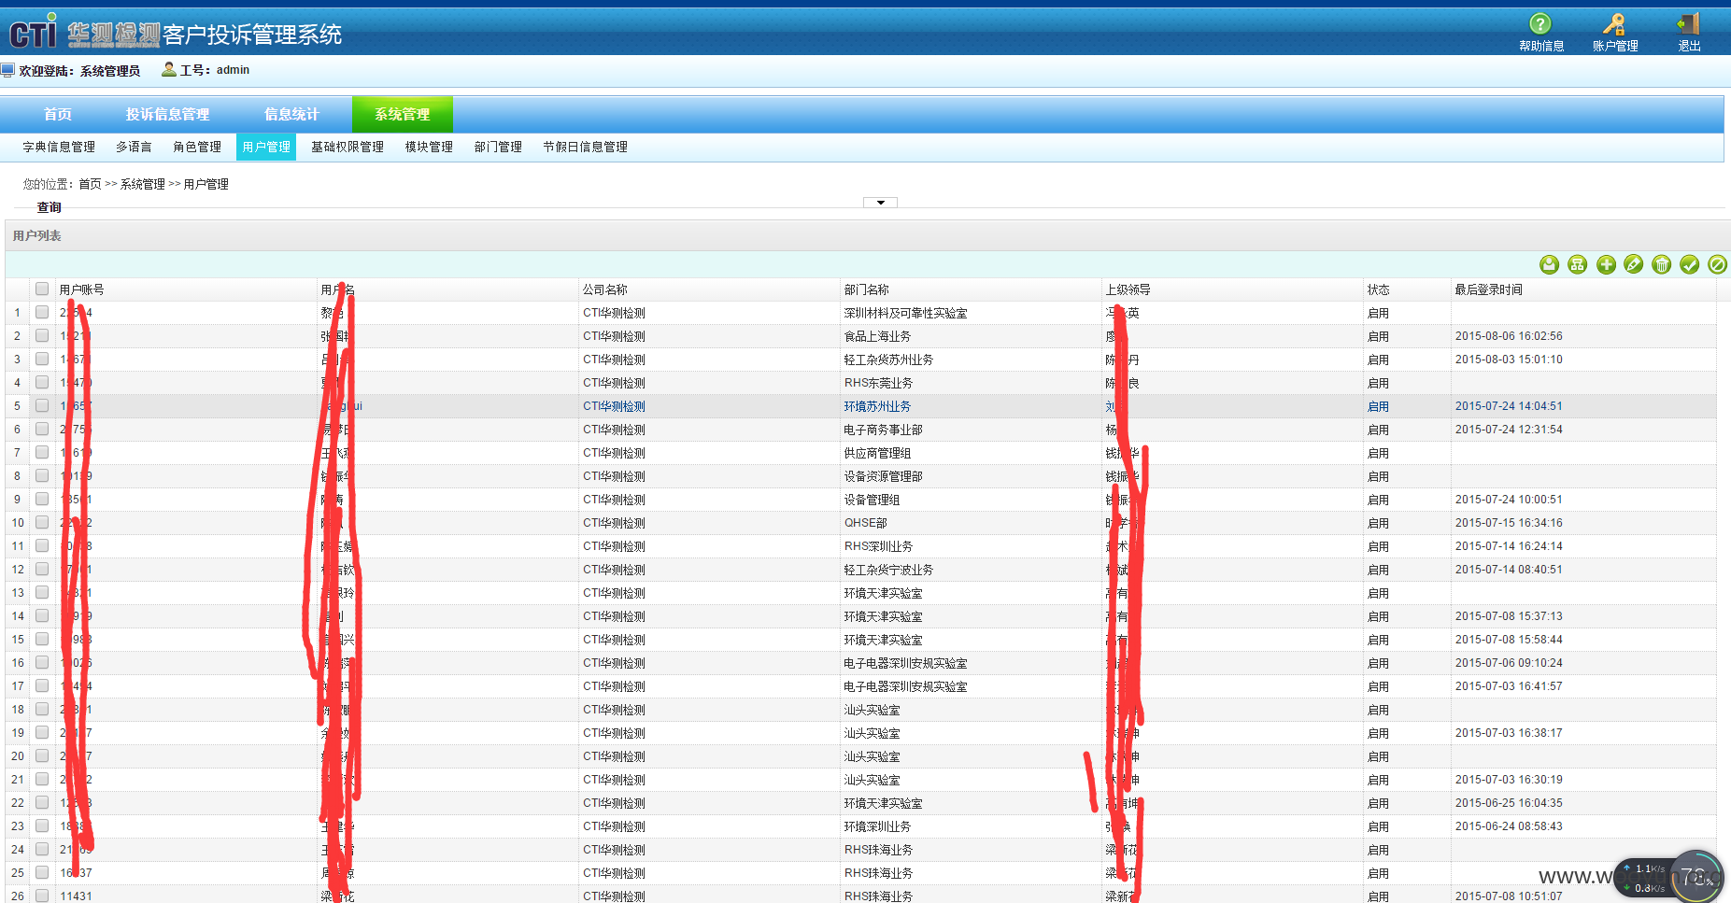Select cell 食品上海业务

point(877,336)
